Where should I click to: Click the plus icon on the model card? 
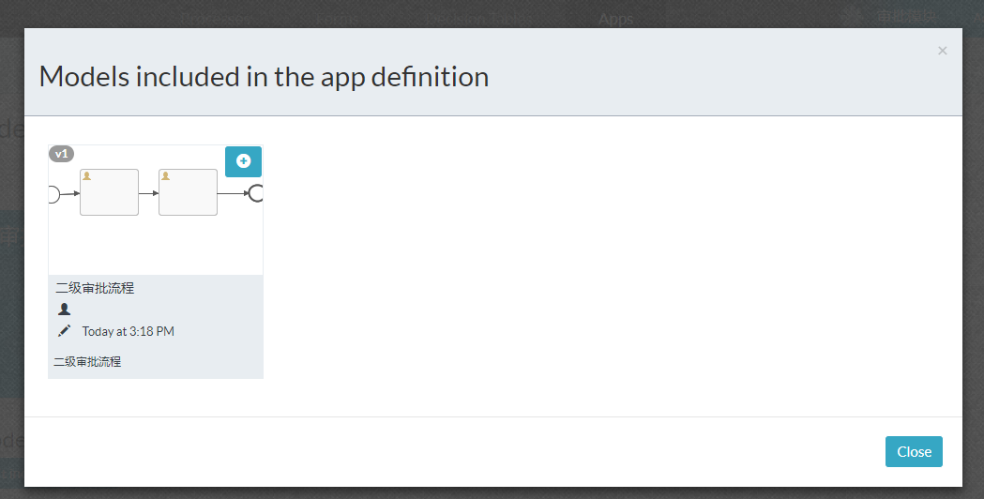pyautogui.click(x=243, y=161)
